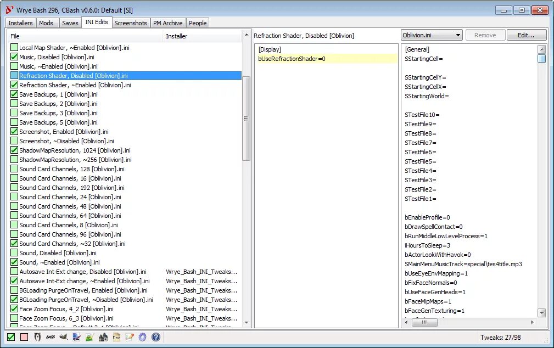Click right arrow of ini horizontal scrollbar
This screenshot has height=348, width=554.
point(533,322)
